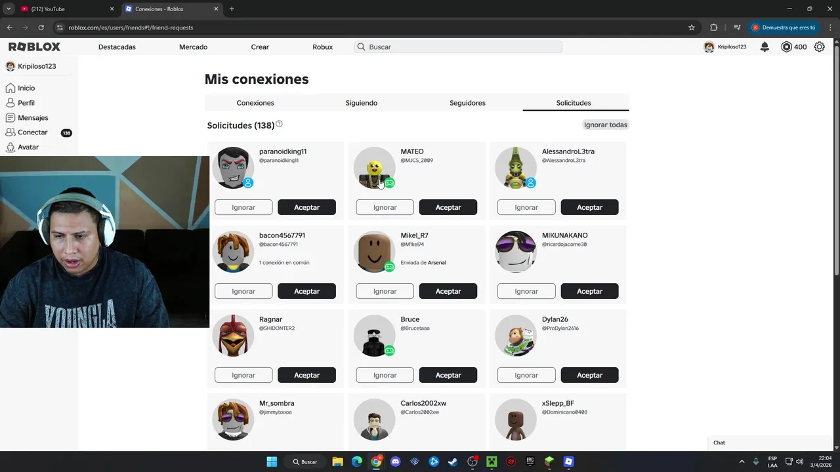Click the Arsenal game link under Mikel_R7
This screenshot has width=840, height=472.
[x=437, y=262]
